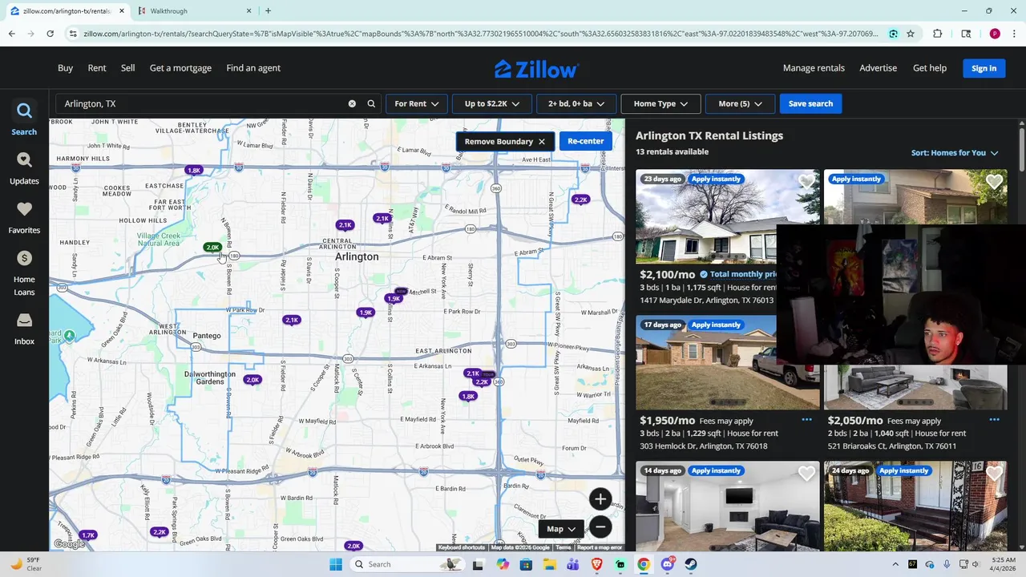The height and width of the screenshot is (577, 1026).
Task: Click the 1.7K marker at map bottom-left
Action: point(88,535)
